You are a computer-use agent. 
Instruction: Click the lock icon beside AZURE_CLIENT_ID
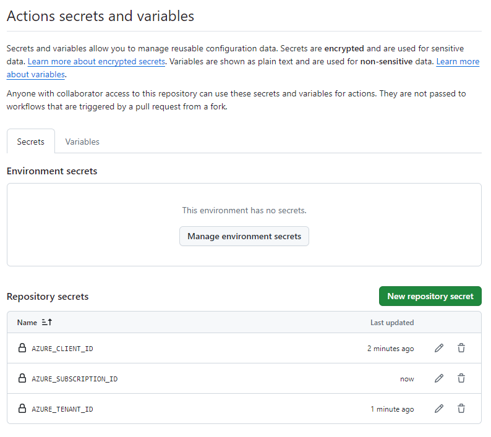[x=22, y=348]
